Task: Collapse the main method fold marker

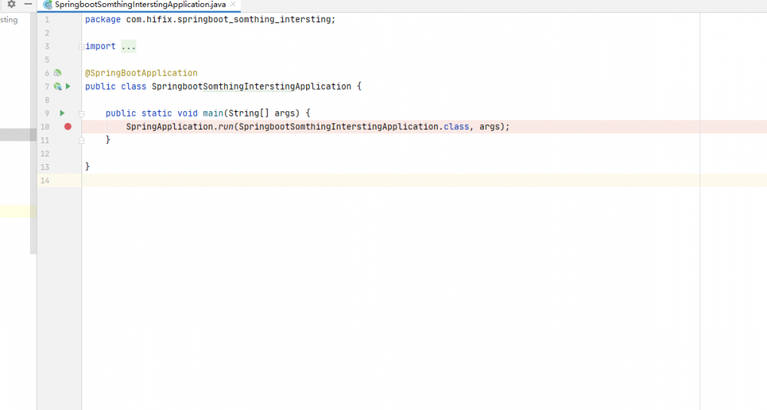Action: (82, 114)
